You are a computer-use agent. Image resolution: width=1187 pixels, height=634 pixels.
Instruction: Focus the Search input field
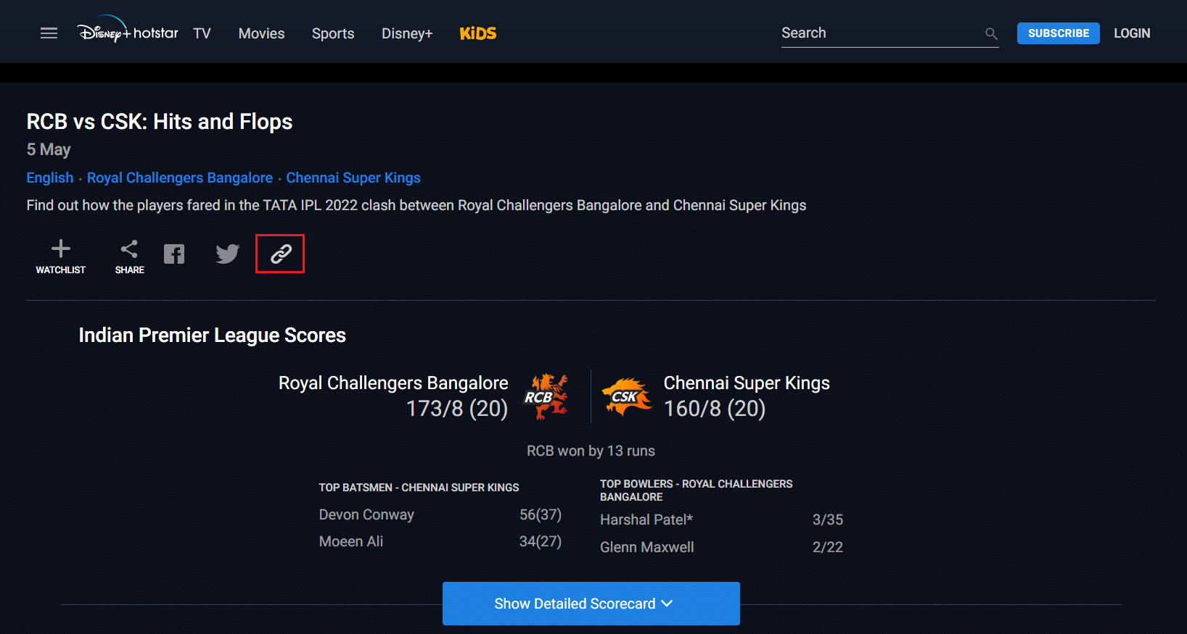(x=881, y=33)
